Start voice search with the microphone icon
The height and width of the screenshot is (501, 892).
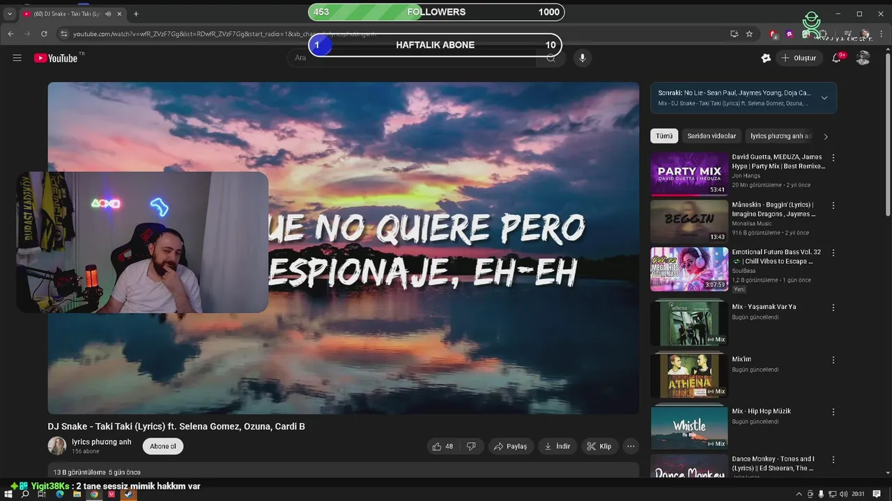pyautogui.click(x=583, y=58)
